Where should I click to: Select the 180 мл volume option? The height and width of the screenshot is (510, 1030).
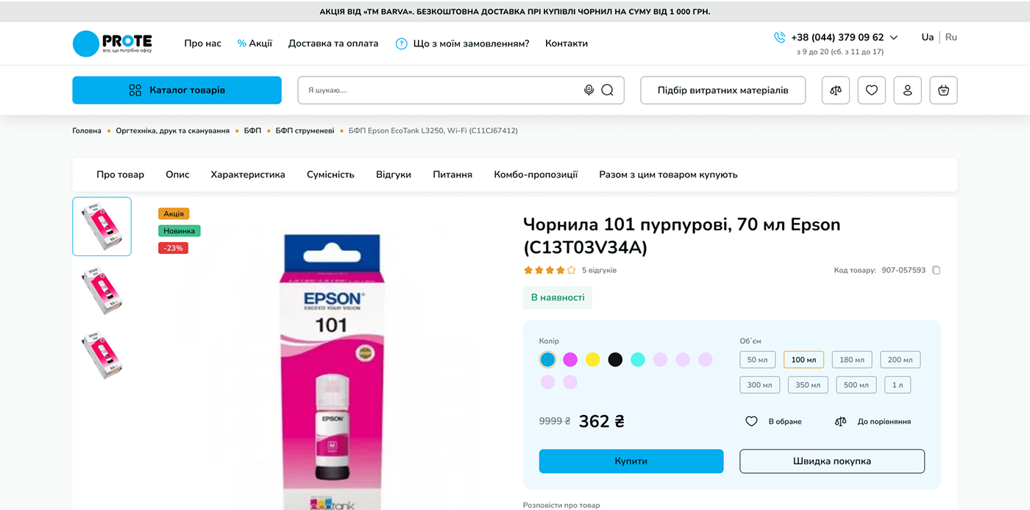(852, 360)
